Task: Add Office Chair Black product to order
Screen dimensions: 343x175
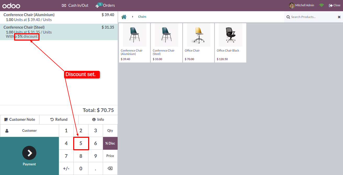Action: tap(230, 43)
